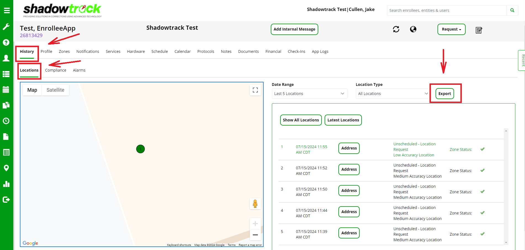Image resolution: width=525 pixels, height=250 pixels.
Task: Click the globe icon in header
Action: pos(413,29)
